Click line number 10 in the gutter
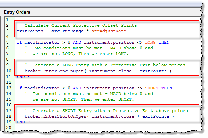This screenshot has height=138, width=208. click(7, 71)
